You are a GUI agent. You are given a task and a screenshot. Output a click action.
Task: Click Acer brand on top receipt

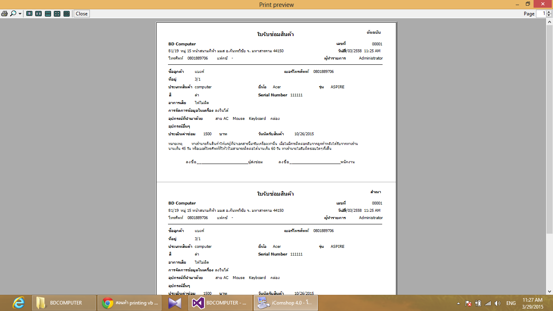pyautogui.click(x=276, y=87)
